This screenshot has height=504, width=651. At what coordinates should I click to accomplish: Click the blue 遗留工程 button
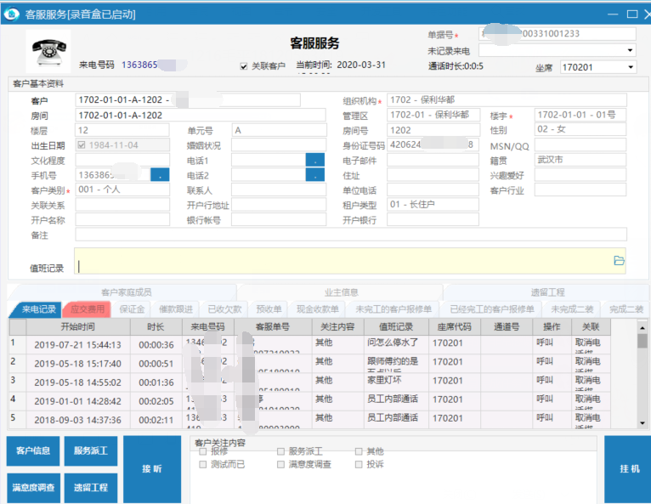(x=90, y=488)
